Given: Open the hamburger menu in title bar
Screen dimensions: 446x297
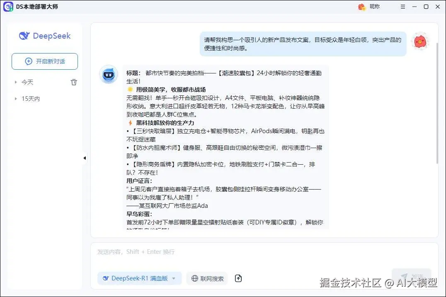Looking at the screenshot, I should 402,7.
